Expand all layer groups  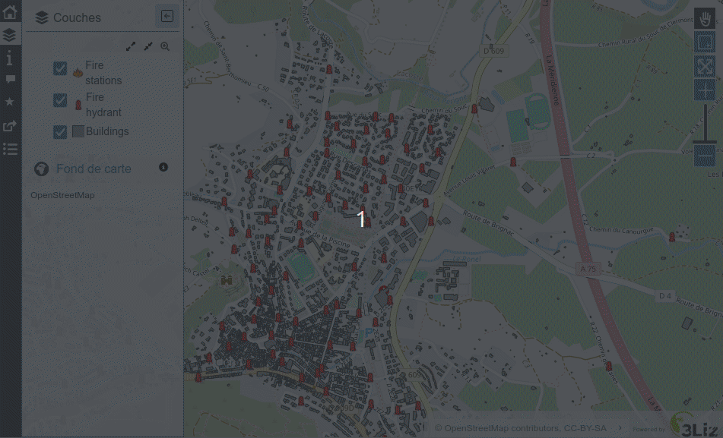pos(131,46)
